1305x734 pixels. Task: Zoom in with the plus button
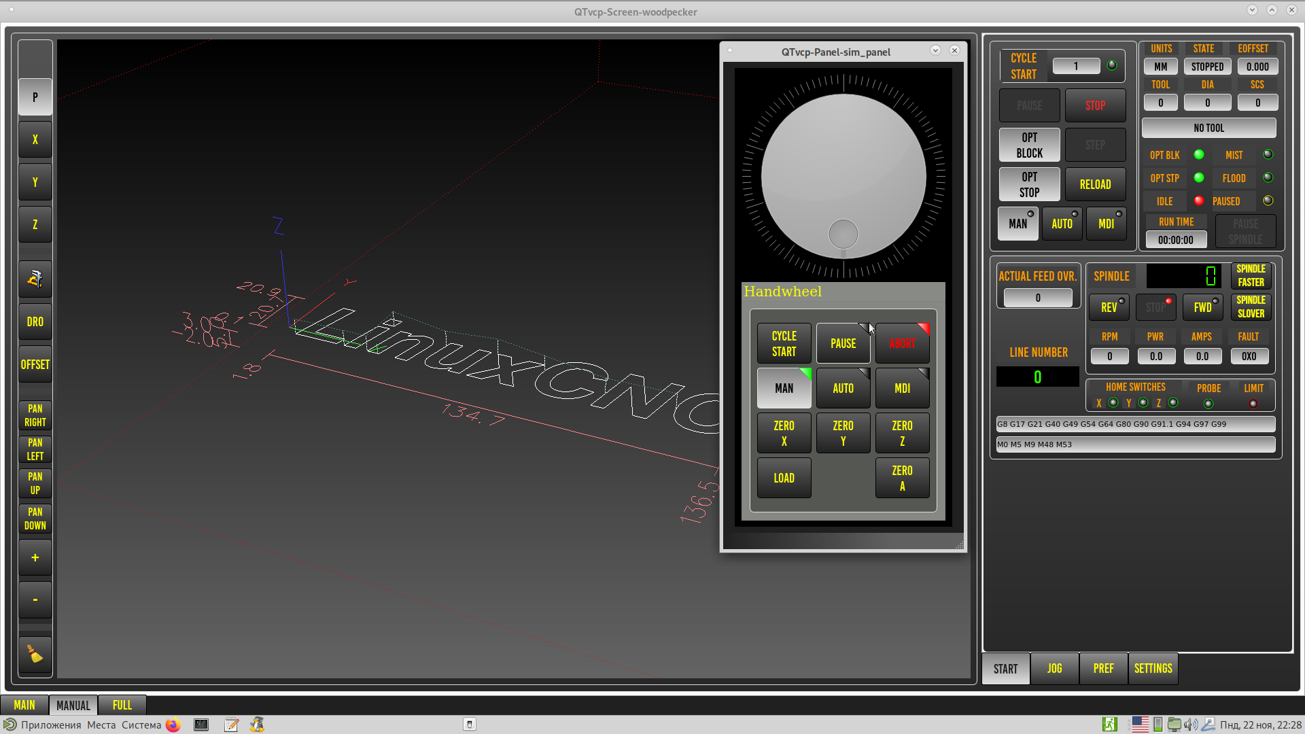(x=35, y=557)
